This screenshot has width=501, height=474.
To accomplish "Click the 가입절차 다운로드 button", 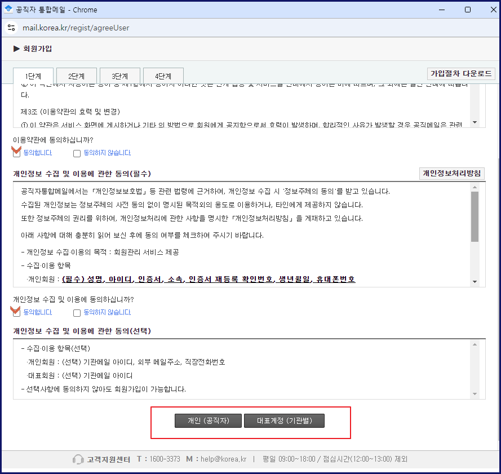I will [461, 73].
